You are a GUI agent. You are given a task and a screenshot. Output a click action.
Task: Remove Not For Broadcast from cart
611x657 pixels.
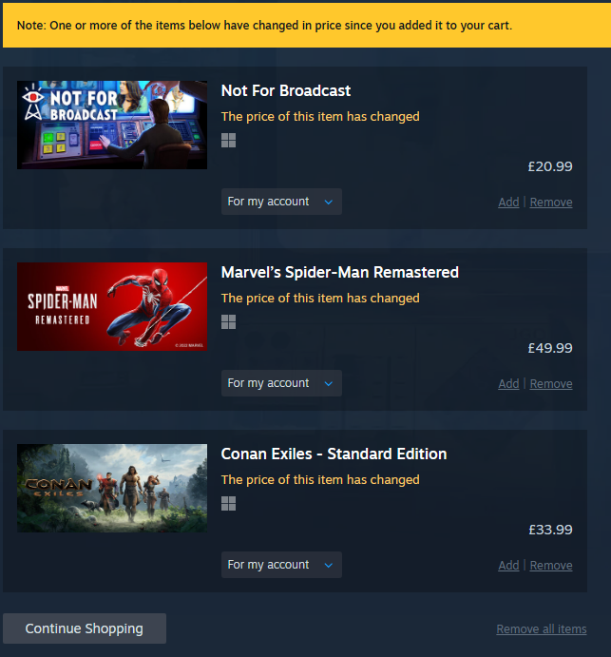(551, 203)
